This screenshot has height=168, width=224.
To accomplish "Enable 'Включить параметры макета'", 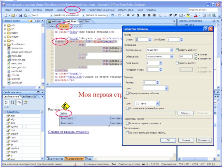I will click(x=127, y=123).
